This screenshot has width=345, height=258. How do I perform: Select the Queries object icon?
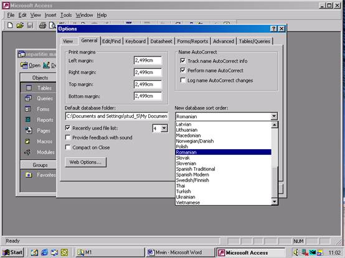click(29, 98)
